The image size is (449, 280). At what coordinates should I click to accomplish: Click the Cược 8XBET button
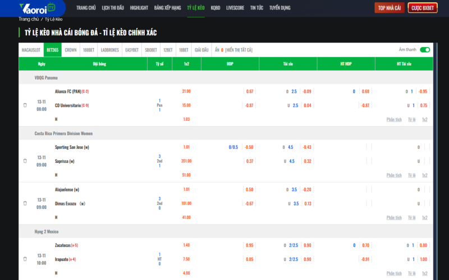point(422,8)
